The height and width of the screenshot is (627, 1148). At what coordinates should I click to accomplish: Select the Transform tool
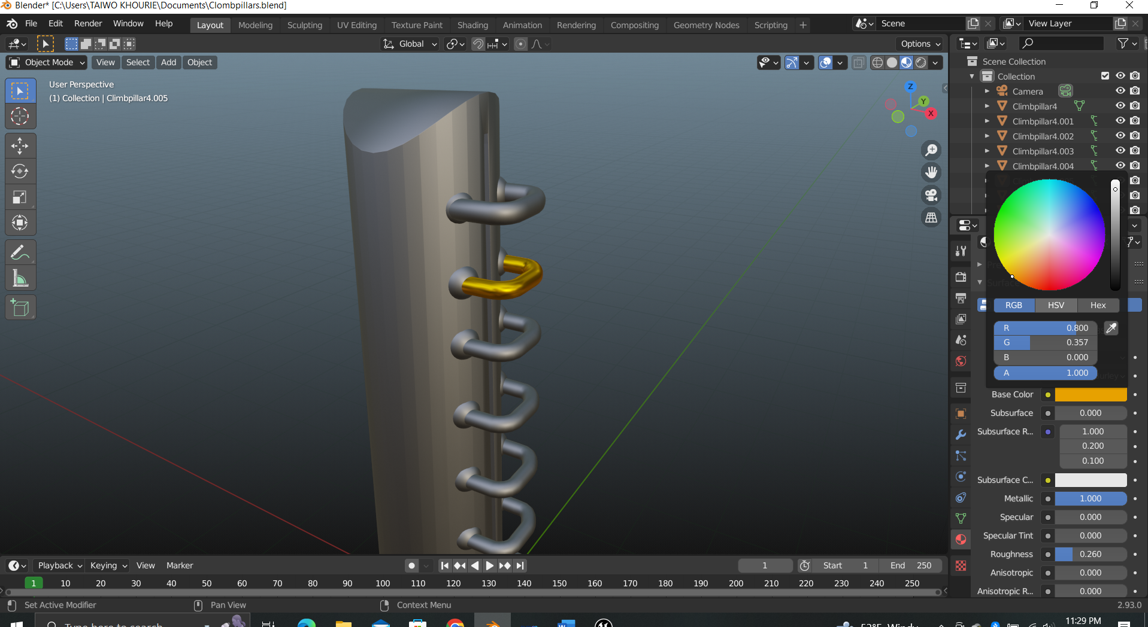pos(20,223)
